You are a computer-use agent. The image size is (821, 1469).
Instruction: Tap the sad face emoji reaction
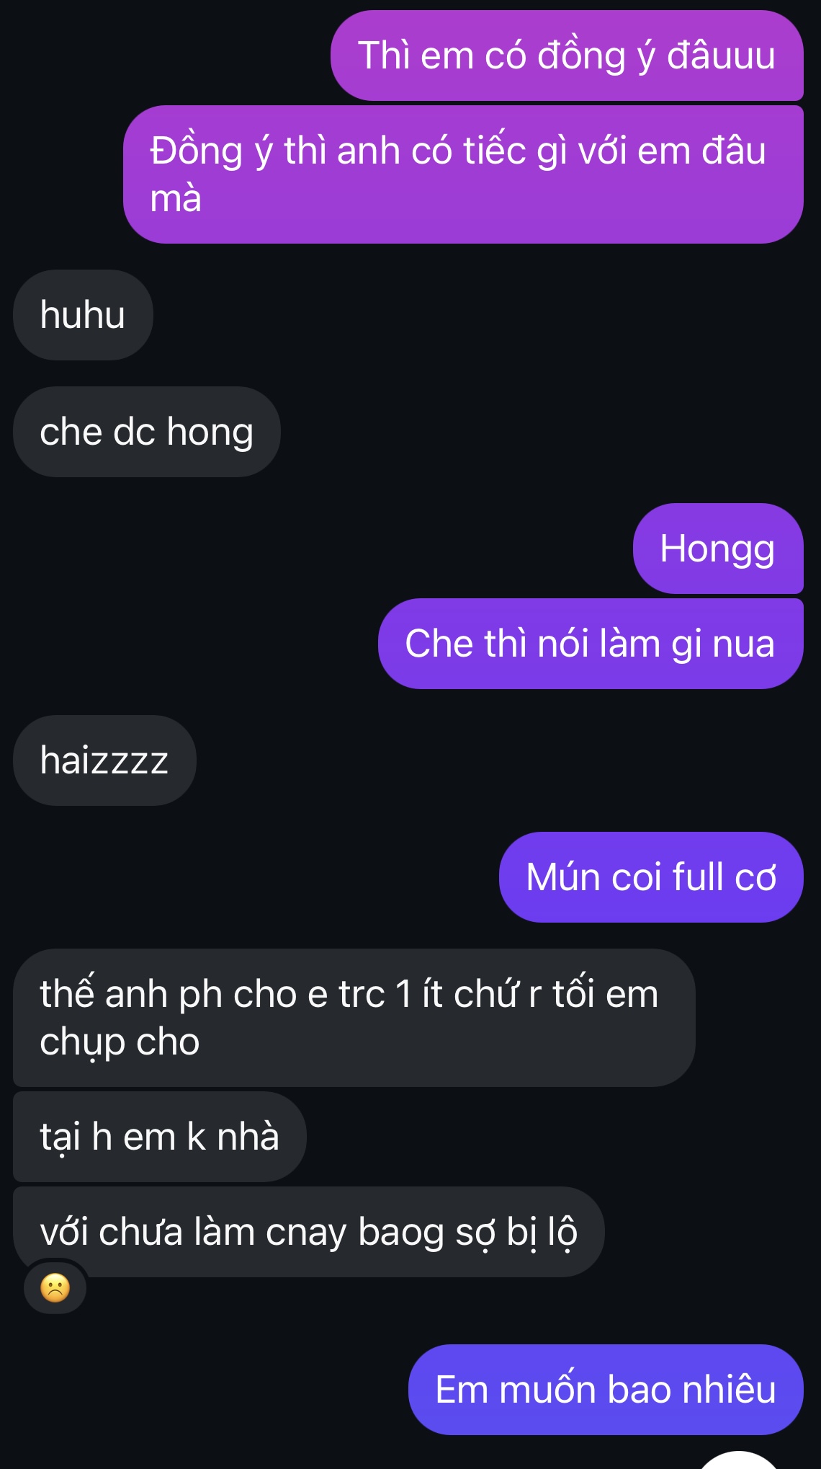(55, 1288)
